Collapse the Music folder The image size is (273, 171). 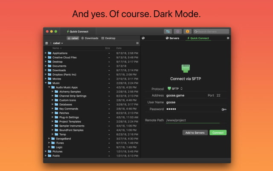(46, 83)
